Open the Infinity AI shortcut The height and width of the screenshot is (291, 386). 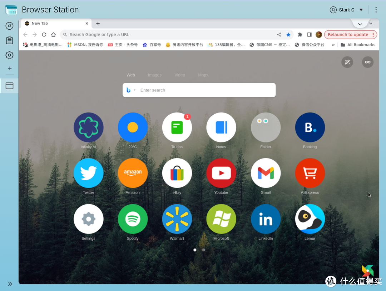[x=88, y=127]
